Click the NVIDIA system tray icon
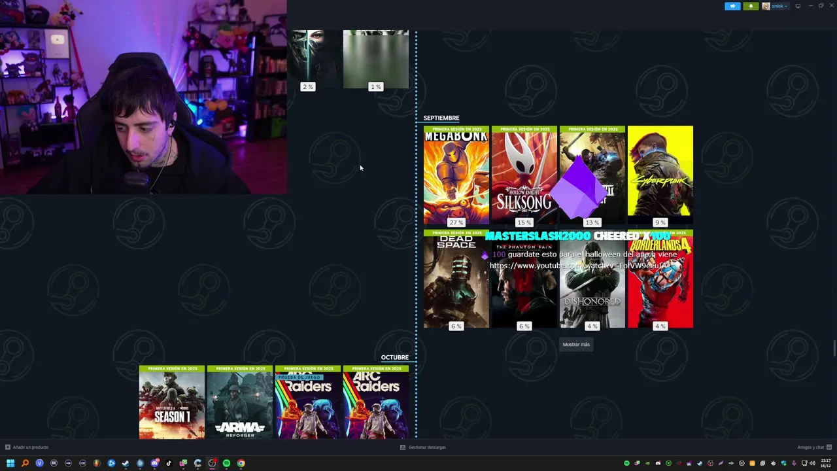This screenshot has width=837, height=471. (x=647, y=463)
